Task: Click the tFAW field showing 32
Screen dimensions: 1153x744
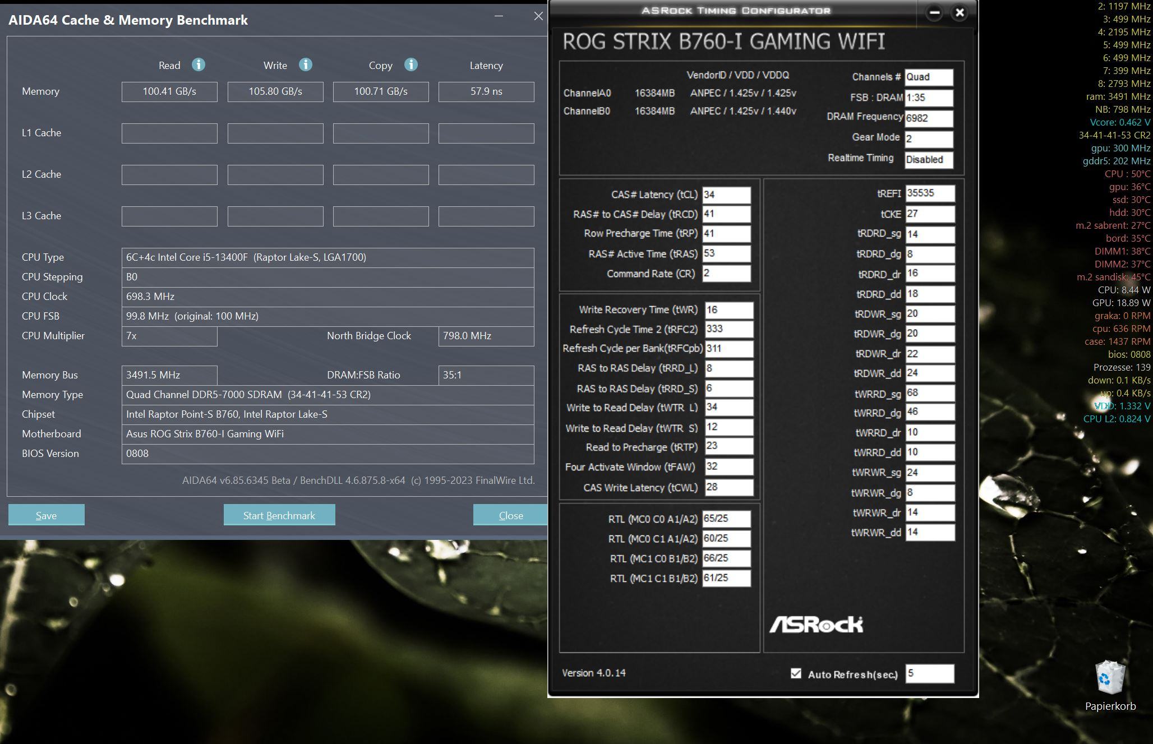Action: pos(729,466)
